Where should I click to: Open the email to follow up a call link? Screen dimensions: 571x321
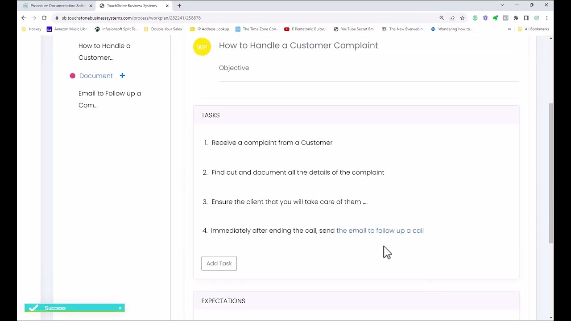click(x=380, y=230)
